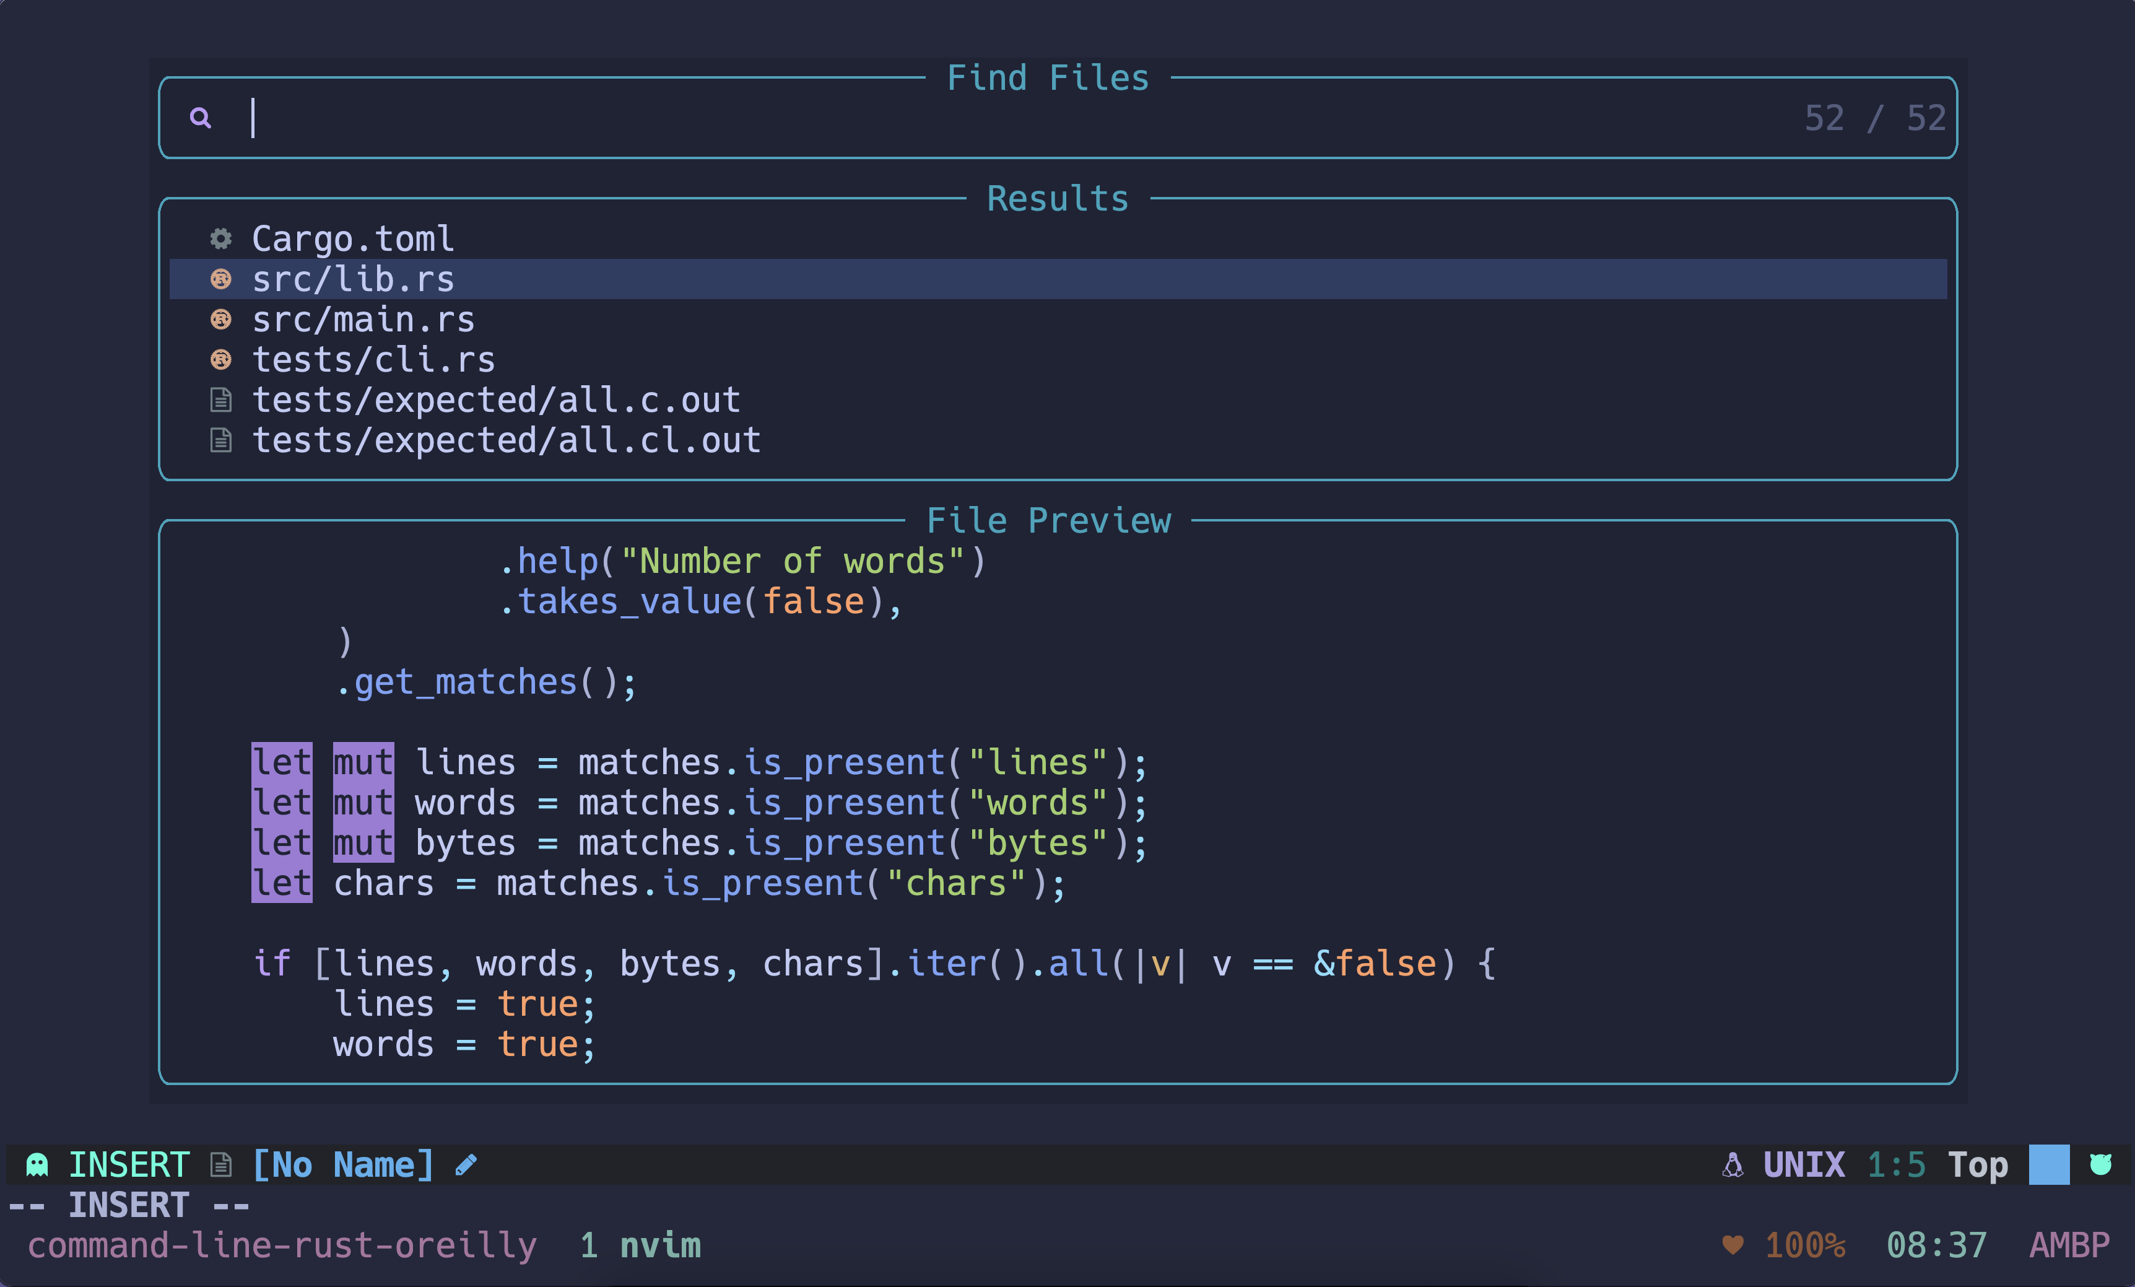Click the document icon beside tests/expected/all.c.out
The height and width of the screenshot is (1287, 2135).
pos(221,399)
